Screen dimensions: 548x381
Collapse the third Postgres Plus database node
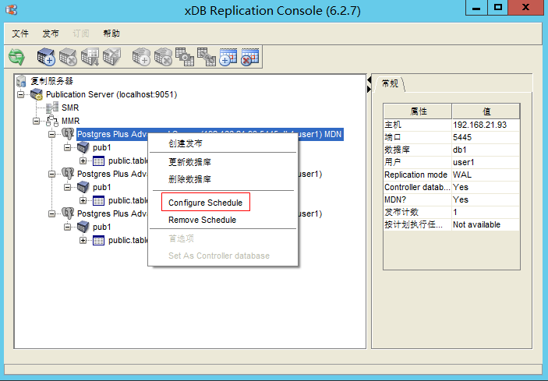pyautogui.click(x=51, y=213)
